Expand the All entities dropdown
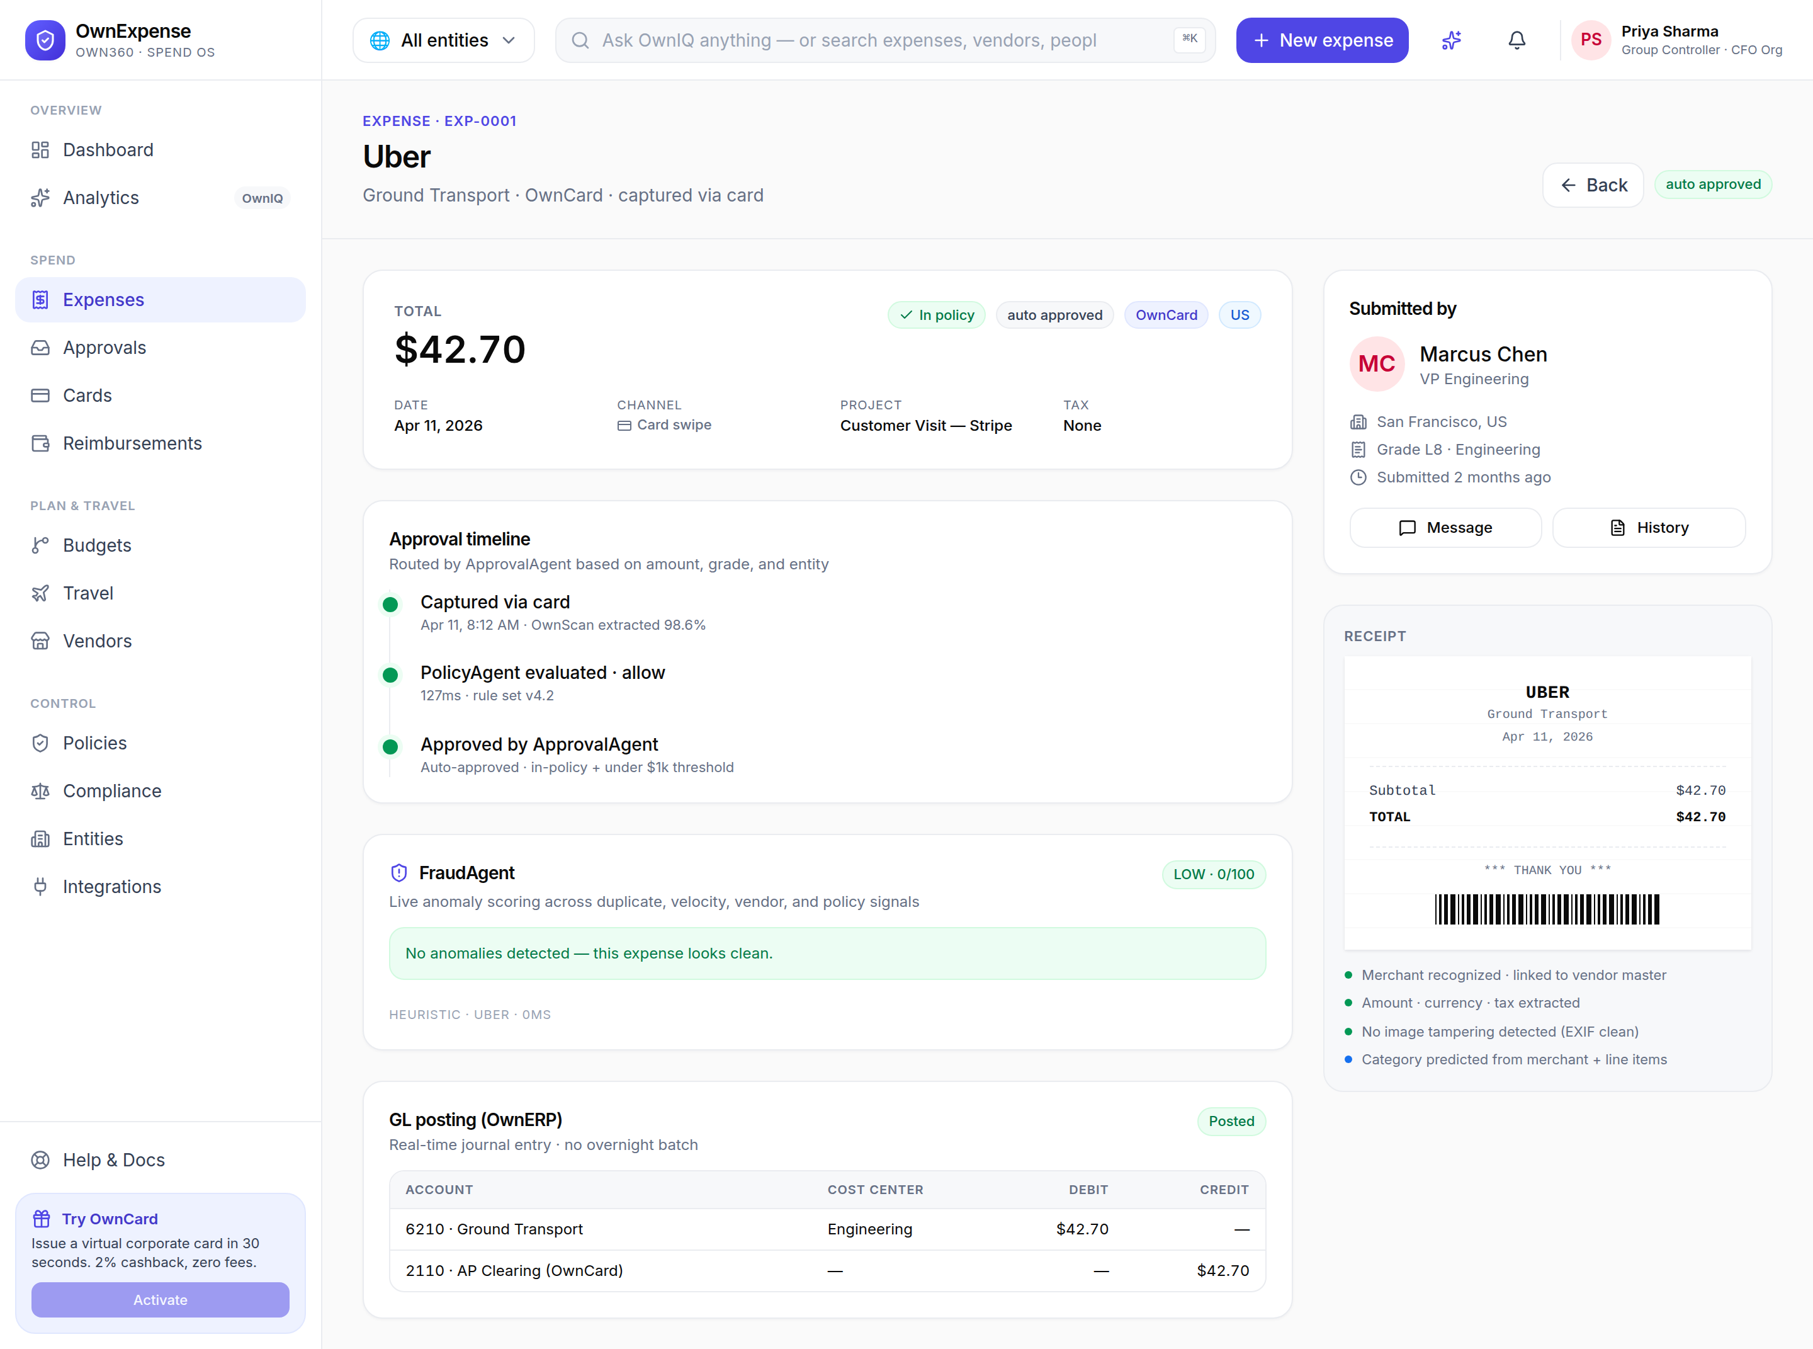This screenshot has width=1813, height=1349. point(444,40)
